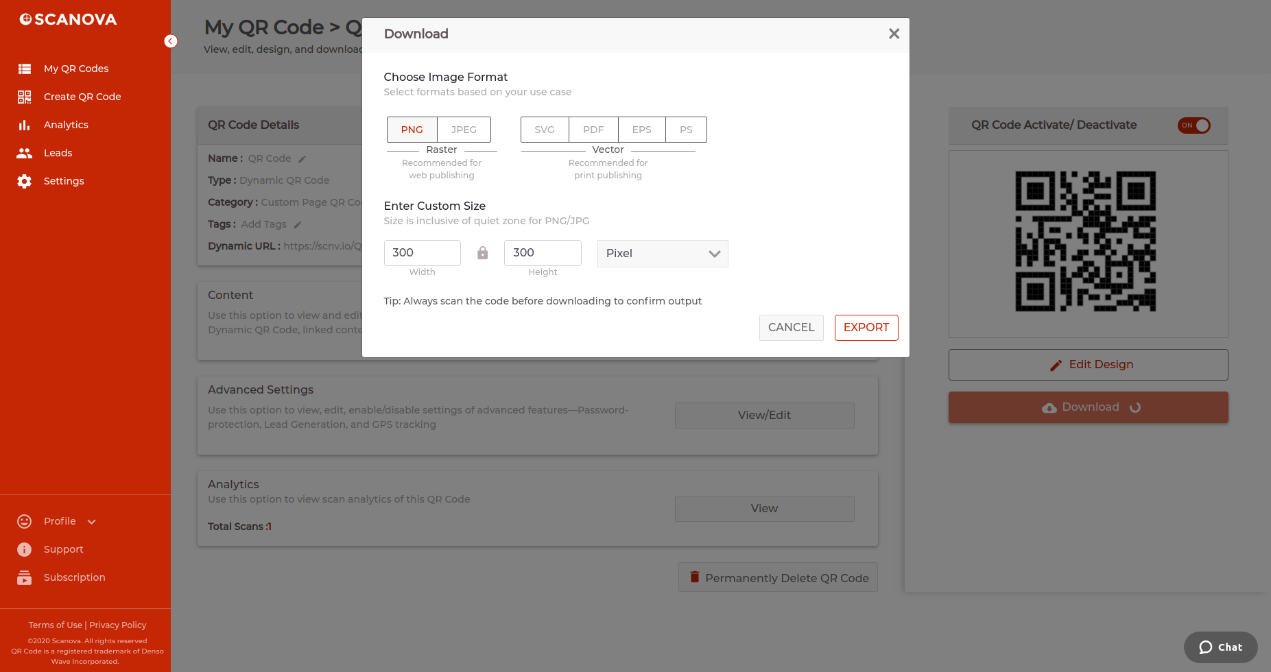Click the pencil icon next to QR Code name
The height and width of the screenshot is (672, 1271).
pyautogui.click(x=302, y=159)
